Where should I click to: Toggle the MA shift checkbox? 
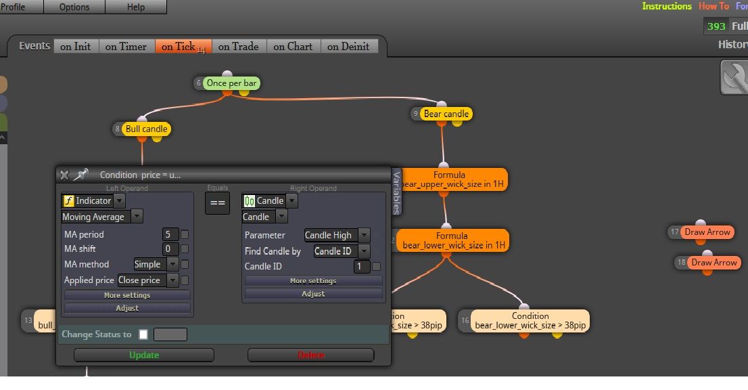(x=185, y=248)
